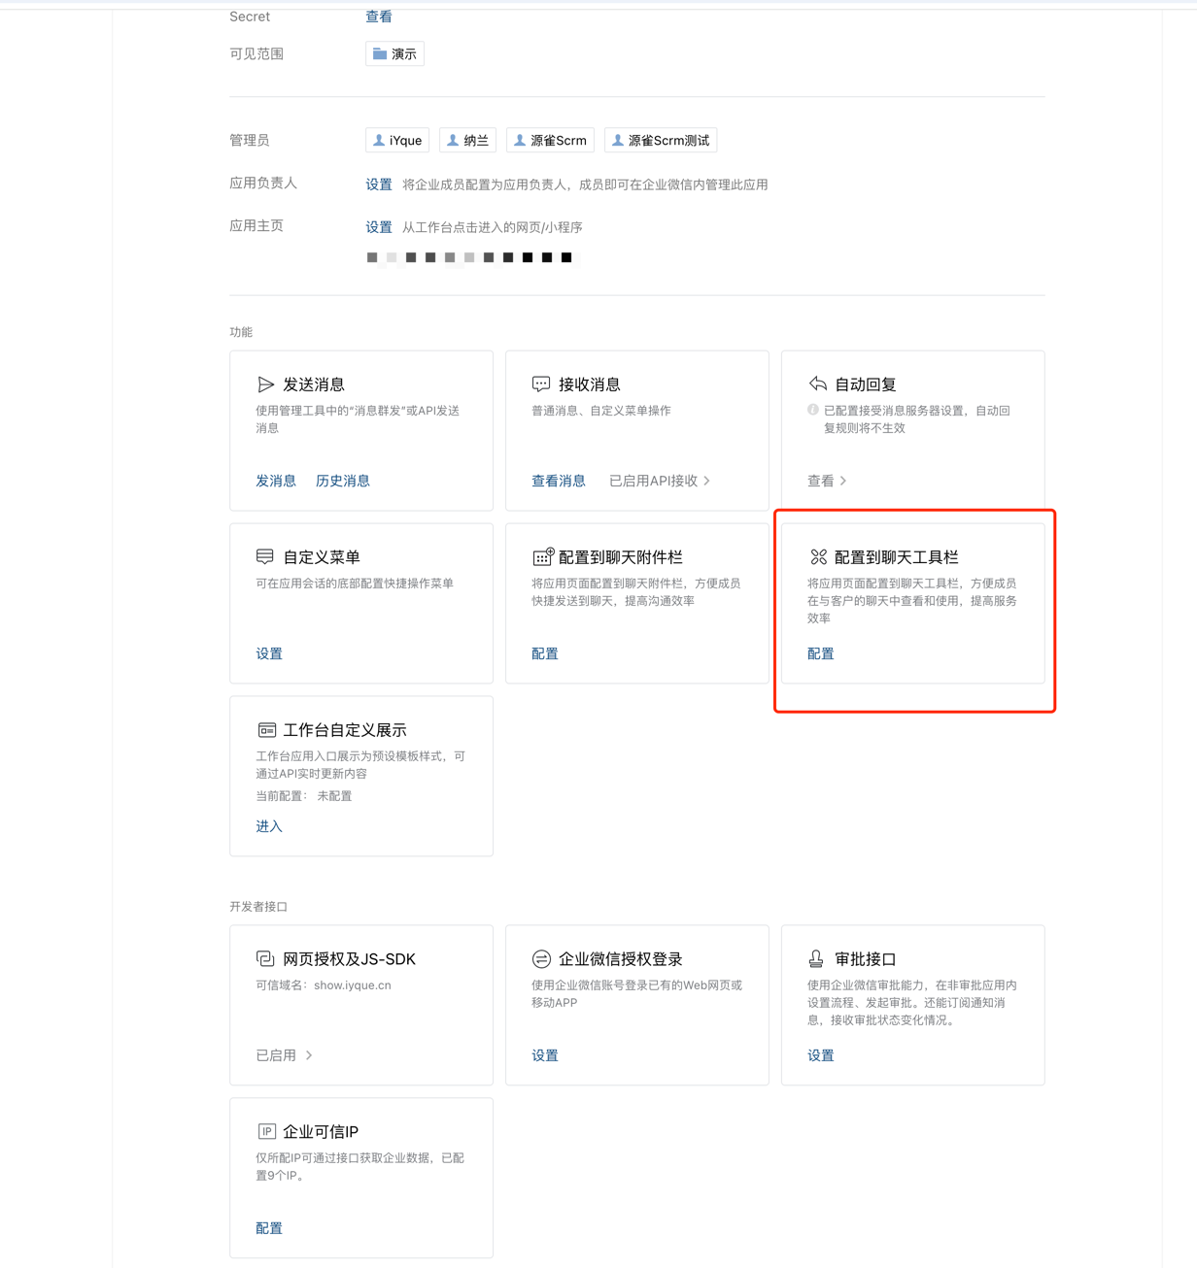
Task: Click 配置 in 配置到聊天附件栏 card
Action: (545, 653)
